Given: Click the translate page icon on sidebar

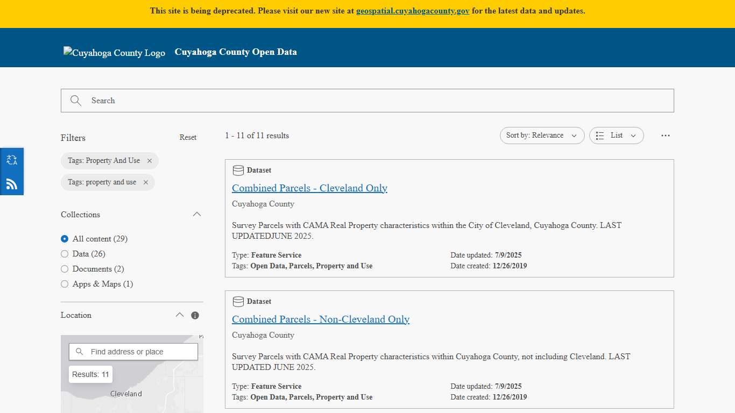Looking at the screenshot, I should click(x=11, y=160).
